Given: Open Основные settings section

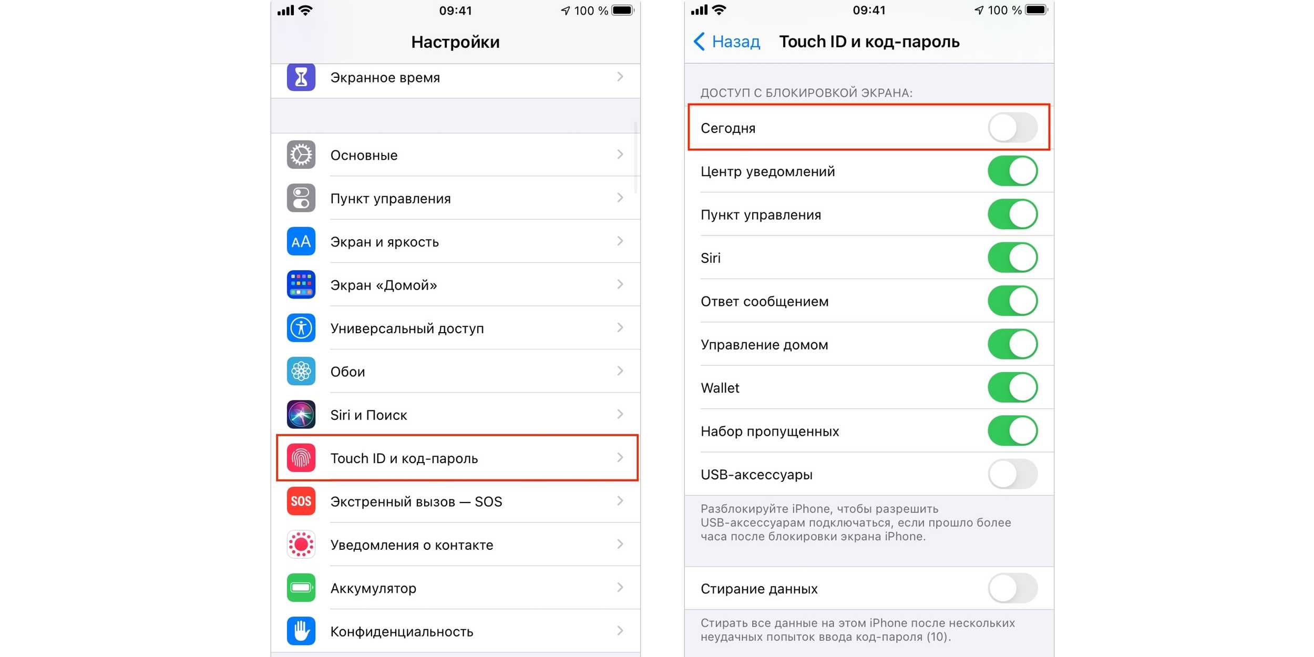Looking at the screenshot, I should pyautogui.click(x=453, y=153).
